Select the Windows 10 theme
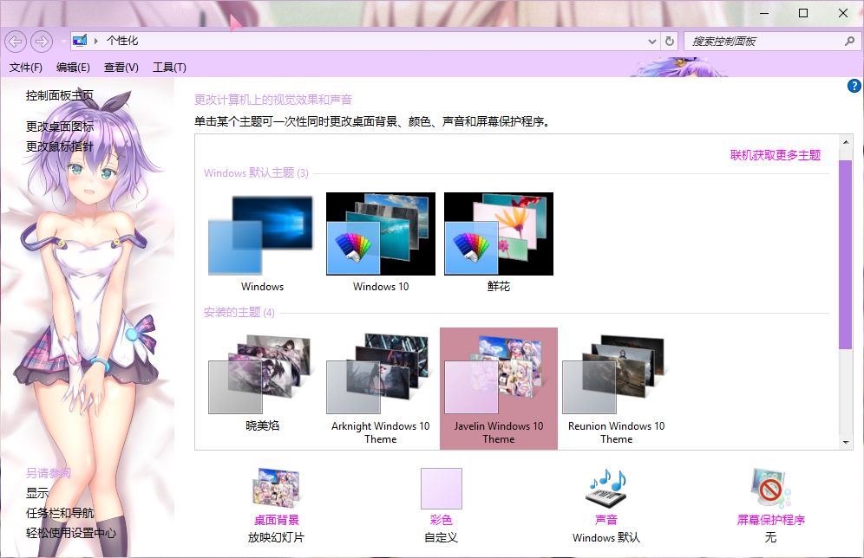The height and width of the screenshot is (558, 864). point(381,243)
